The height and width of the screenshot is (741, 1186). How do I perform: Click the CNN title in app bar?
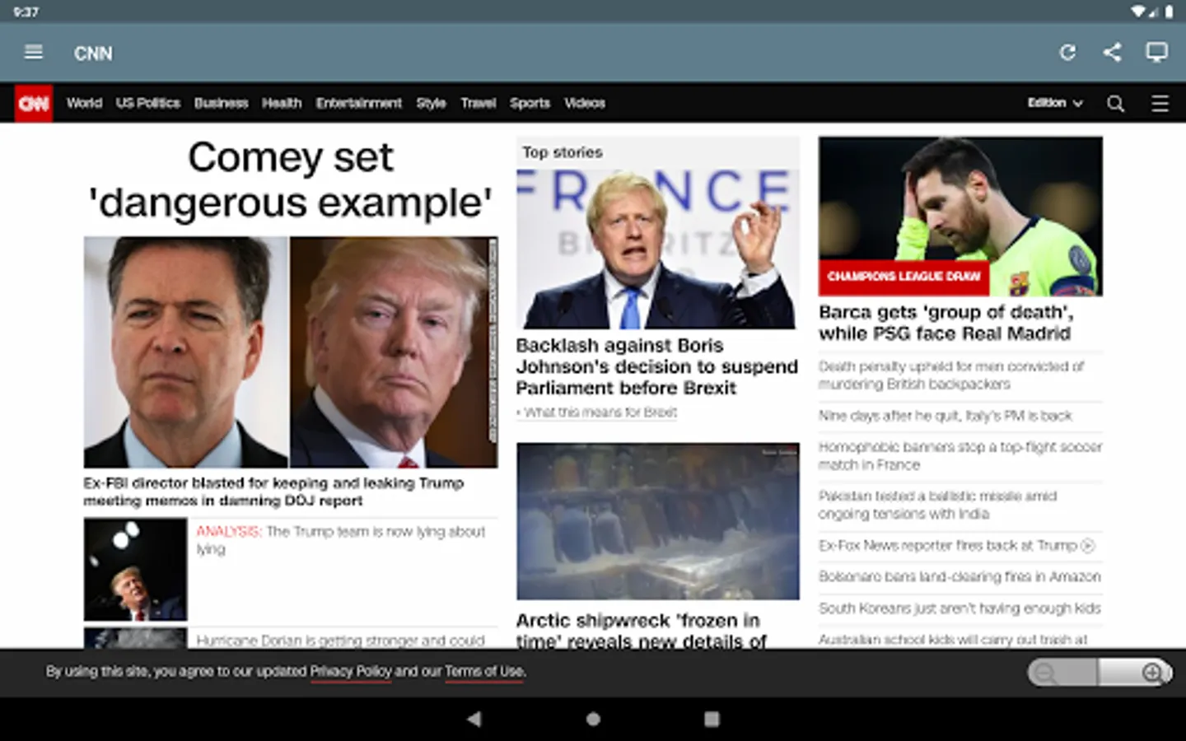pos(93,54)
